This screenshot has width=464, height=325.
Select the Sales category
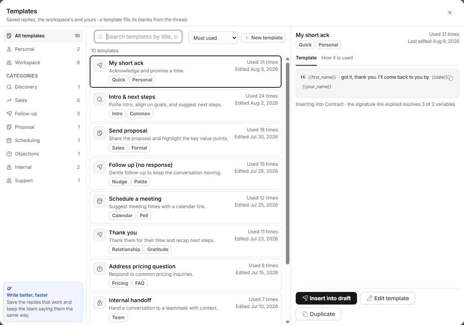coord(43,100)
